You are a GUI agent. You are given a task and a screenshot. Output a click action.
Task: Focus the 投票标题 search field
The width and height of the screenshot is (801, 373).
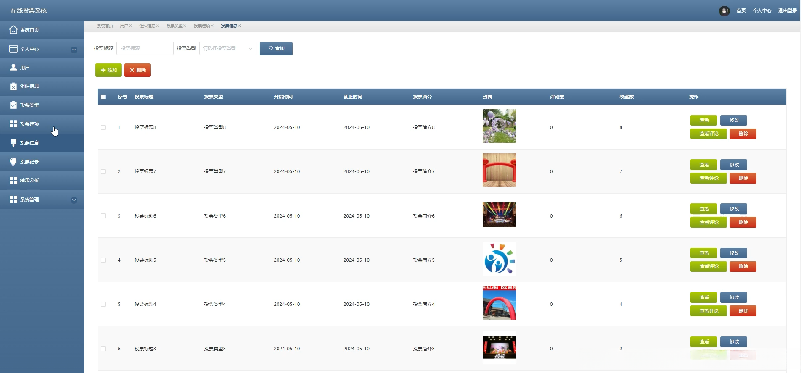pos(145,48)
